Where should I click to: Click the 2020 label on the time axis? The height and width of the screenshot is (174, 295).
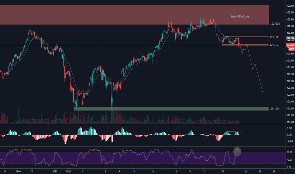(x=55, y=171)
